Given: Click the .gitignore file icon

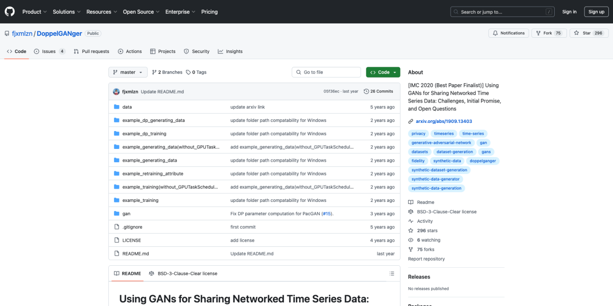Looking at the screenshot, I should (x=116, y=227).
